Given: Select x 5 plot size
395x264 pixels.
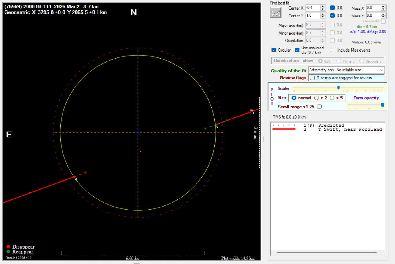Looking at the screenshot, I should [332, 98].
